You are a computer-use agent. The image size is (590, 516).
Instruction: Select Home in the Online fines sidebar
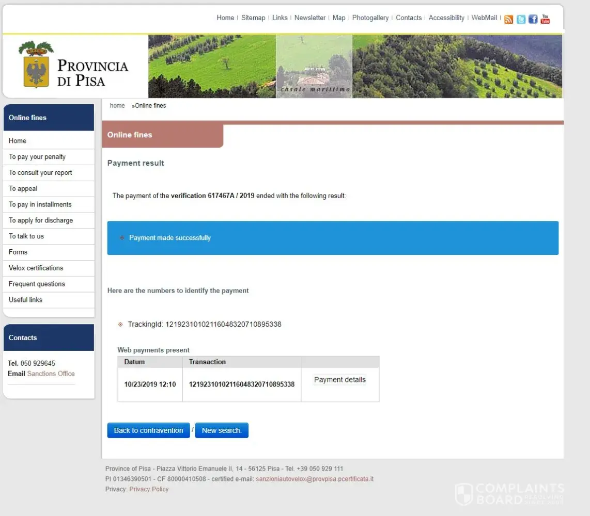coord(49,140)
